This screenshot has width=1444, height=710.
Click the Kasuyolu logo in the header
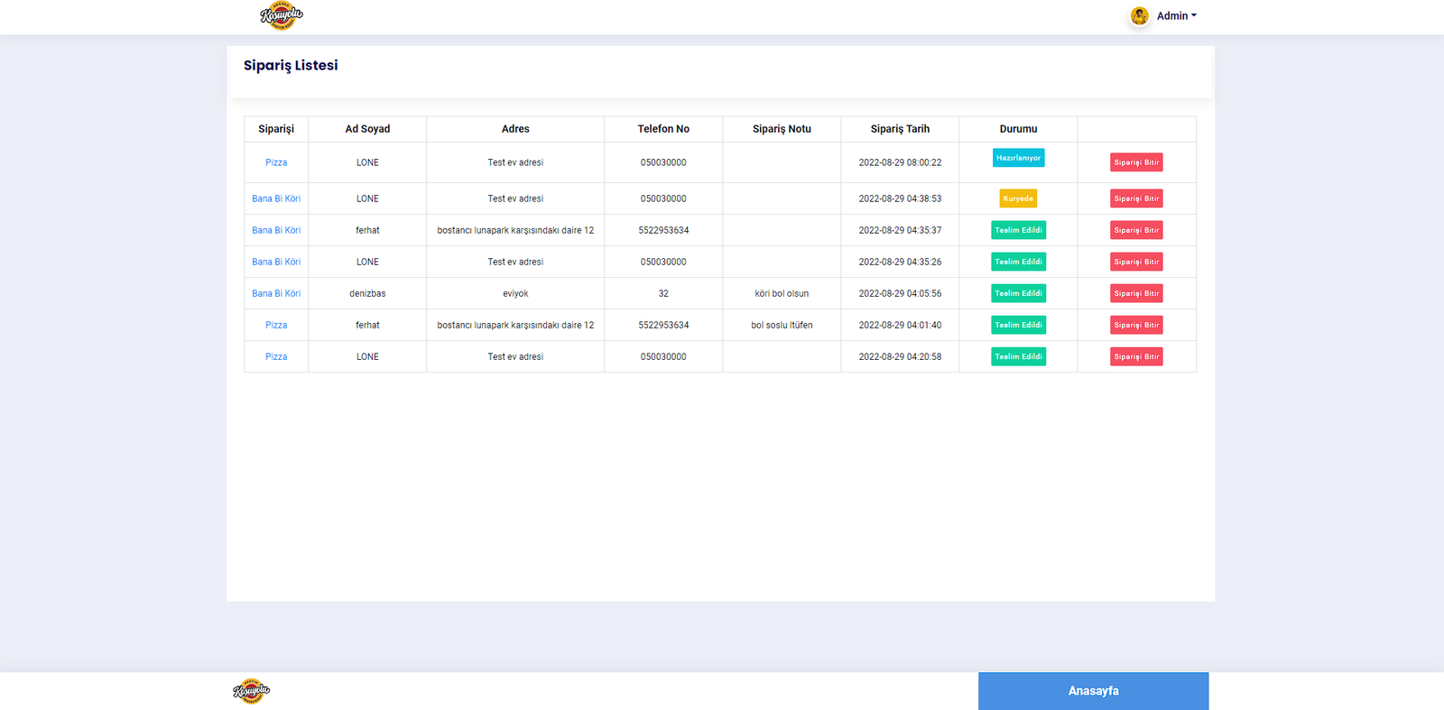click(x=282, y=15)
